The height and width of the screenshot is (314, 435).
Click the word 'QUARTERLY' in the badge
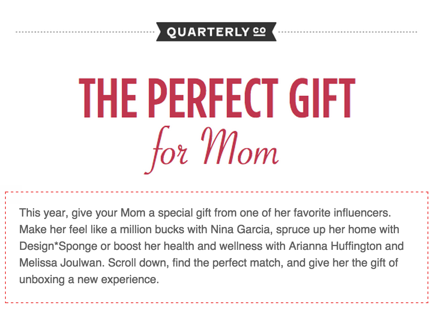pos(208,32)
